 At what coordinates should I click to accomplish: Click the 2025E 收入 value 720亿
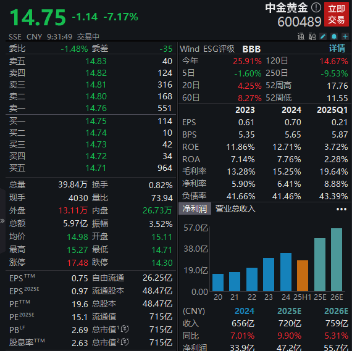(x=290, y=323)
